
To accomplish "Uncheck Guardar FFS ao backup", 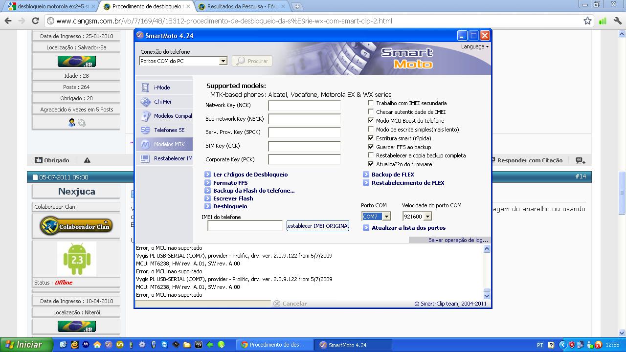I will (371, 147).
